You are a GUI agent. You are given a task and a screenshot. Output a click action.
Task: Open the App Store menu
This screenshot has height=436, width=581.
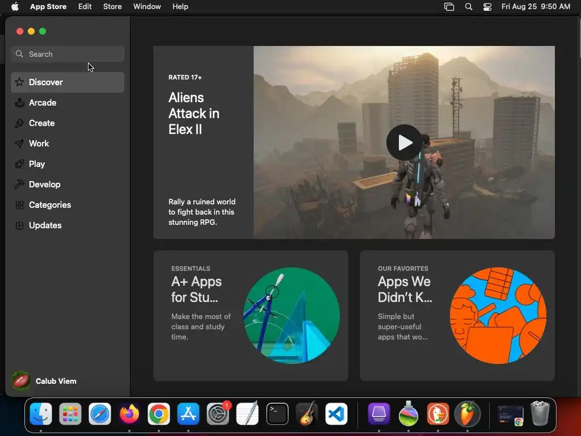point(48,7)
